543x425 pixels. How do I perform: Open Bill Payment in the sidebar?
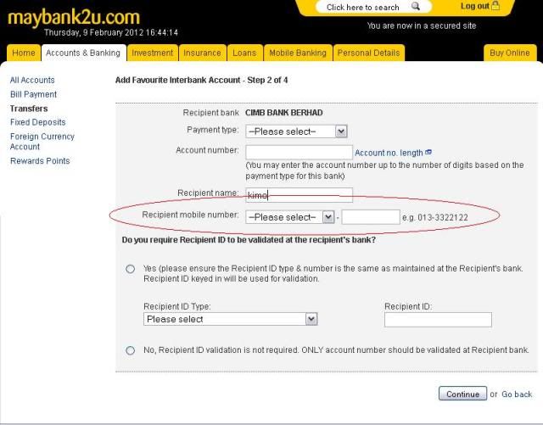[33, 94]
